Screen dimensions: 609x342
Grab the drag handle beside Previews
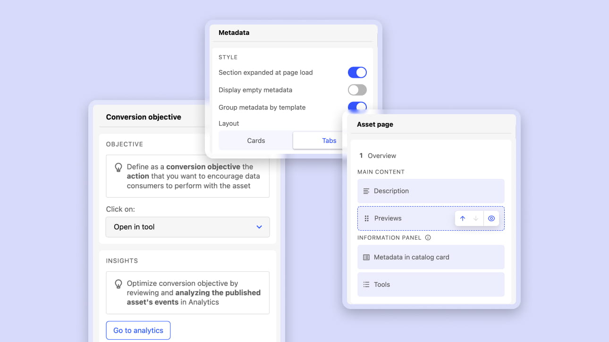point(367,218)
